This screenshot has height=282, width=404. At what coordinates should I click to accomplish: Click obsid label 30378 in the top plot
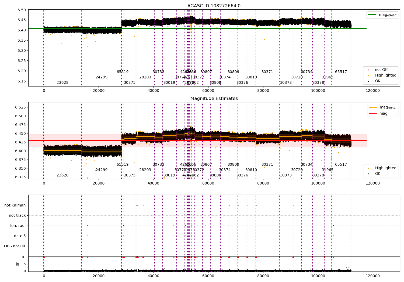[x=318, y=83]
